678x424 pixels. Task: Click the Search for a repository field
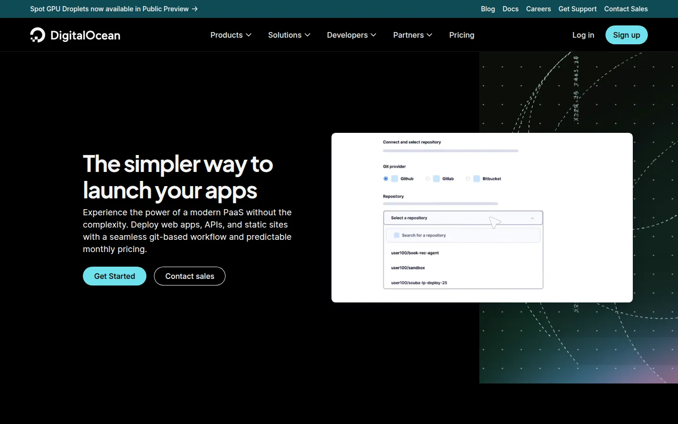click(463, 235)
